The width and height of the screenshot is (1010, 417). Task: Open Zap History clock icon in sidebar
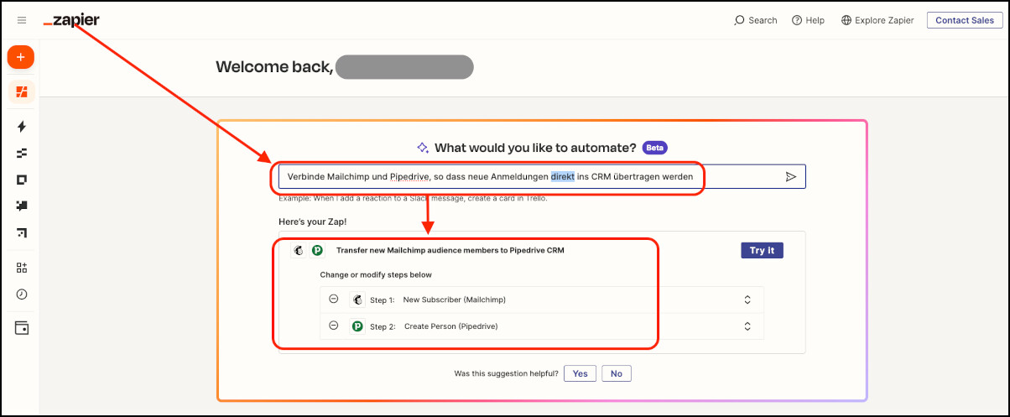(x=22, y=295)
